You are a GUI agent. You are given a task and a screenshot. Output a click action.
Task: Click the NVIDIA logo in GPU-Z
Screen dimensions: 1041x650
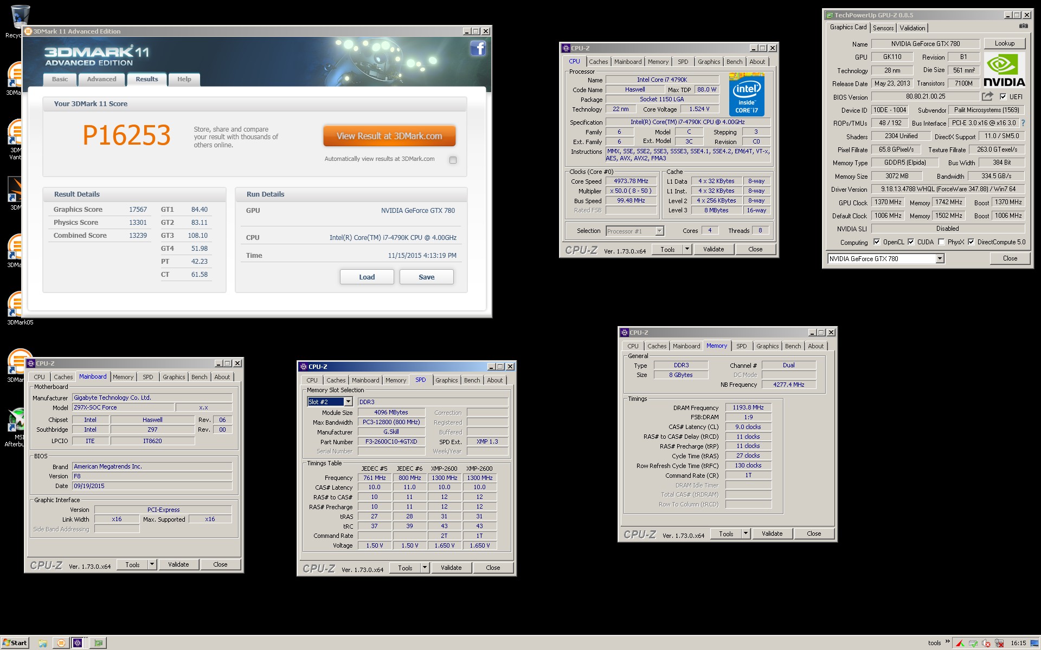tap(1004, 70)
